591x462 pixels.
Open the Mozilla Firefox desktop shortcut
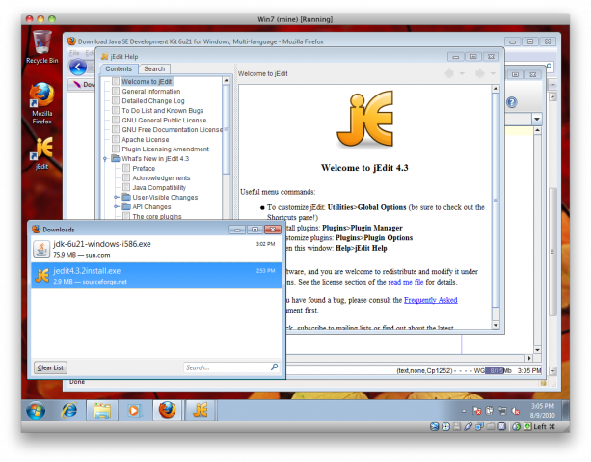[x=41, y=104]
